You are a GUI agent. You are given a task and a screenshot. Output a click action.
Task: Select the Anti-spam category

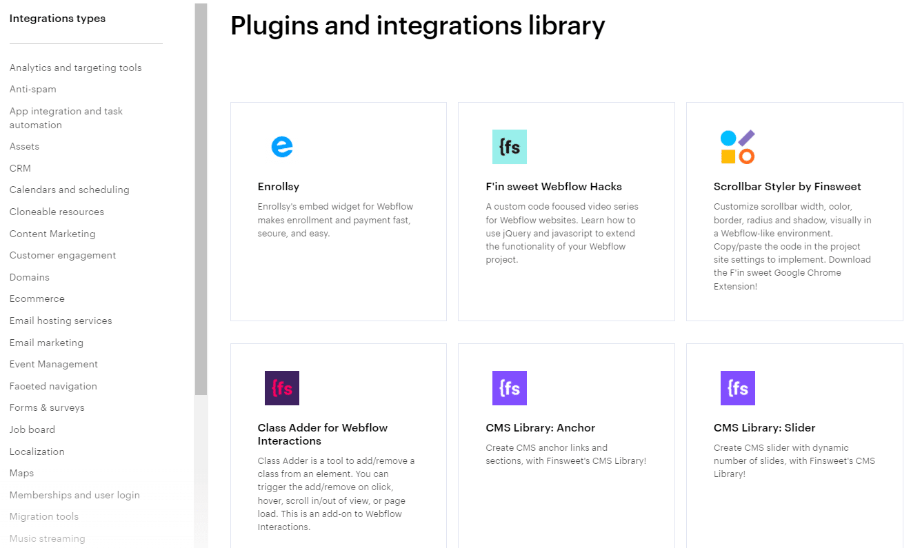[33, 89]
